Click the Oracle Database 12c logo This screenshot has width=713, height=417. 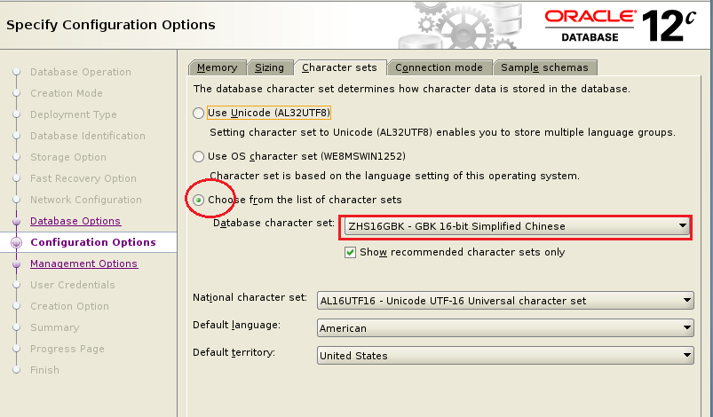coord(621,26)
